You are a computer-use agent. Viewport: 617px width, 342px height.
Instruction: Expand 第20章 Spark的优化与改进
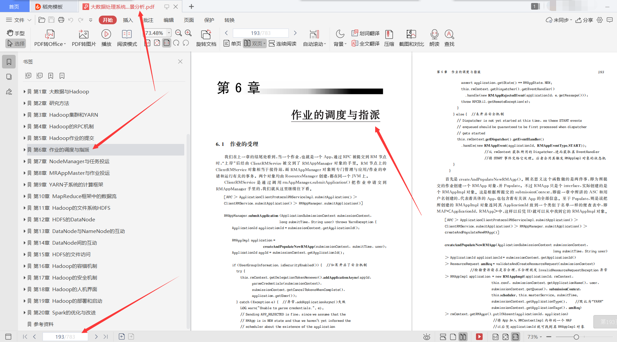25,312
